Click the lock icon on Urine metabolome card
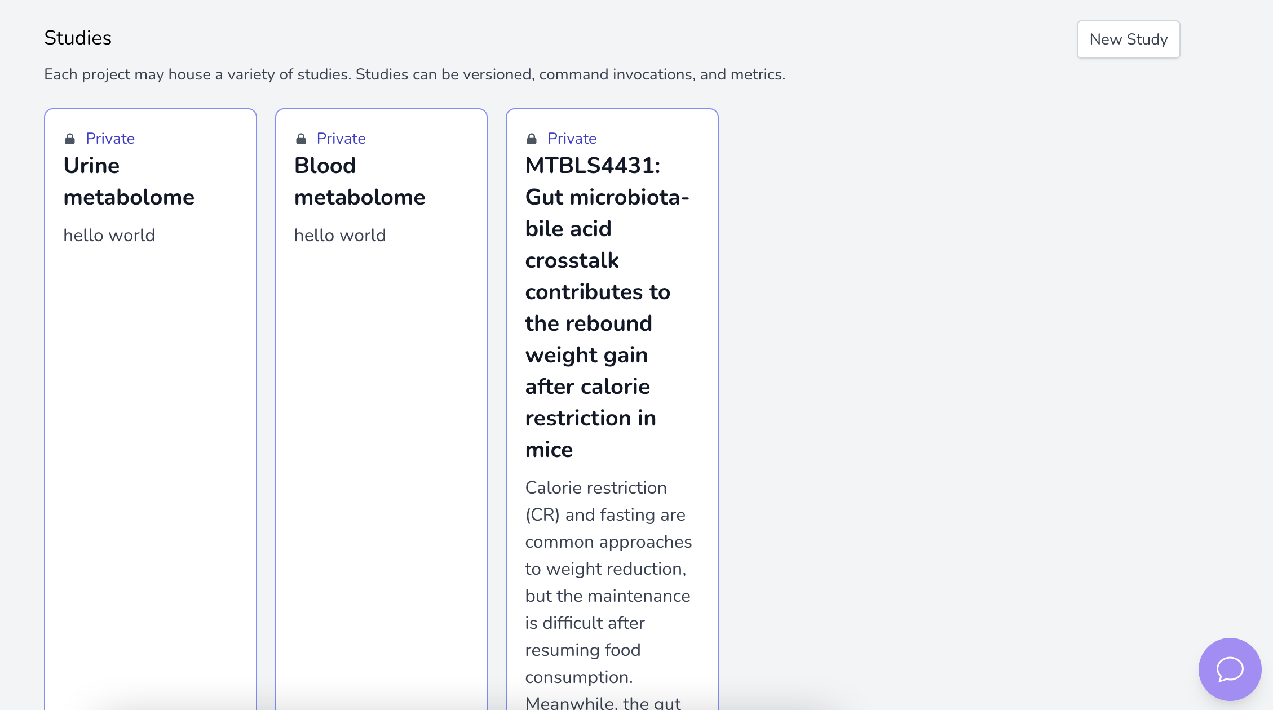This screenshot has height=710, width=1273. pos(70,139)
